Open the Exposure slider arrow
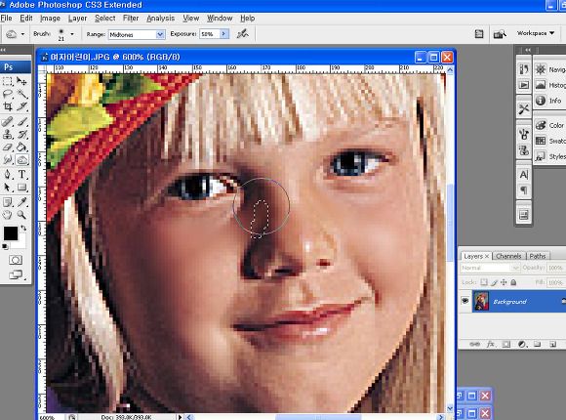The width and height of the screenshot is (566, 420). coord(224,34)
